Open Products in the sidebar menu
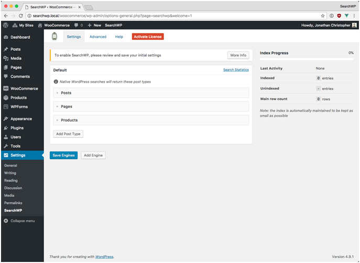Image resolution: width=360 pixels, height=263 pixels. coord(22,97)
